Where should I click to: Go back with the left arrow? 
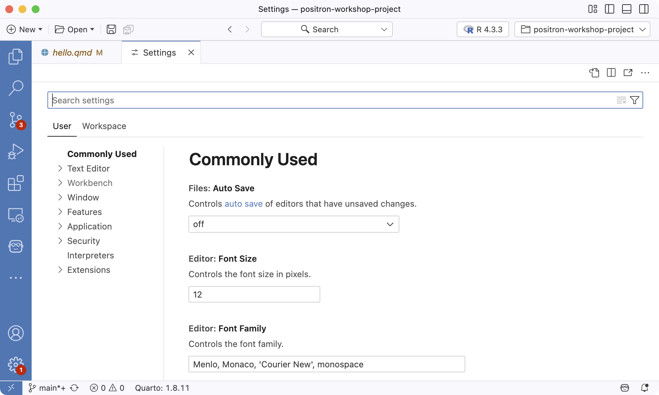(230, 29)
